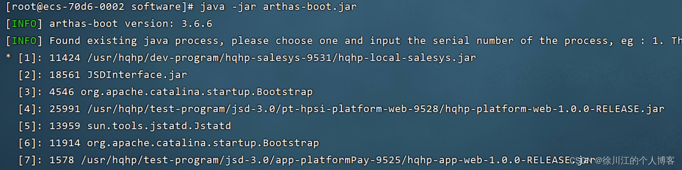The width and height of the screenshot is (682, 170).
Task: Select process [5] sun.tools.jstatd.Jstatd
Action: click(125, 126)
